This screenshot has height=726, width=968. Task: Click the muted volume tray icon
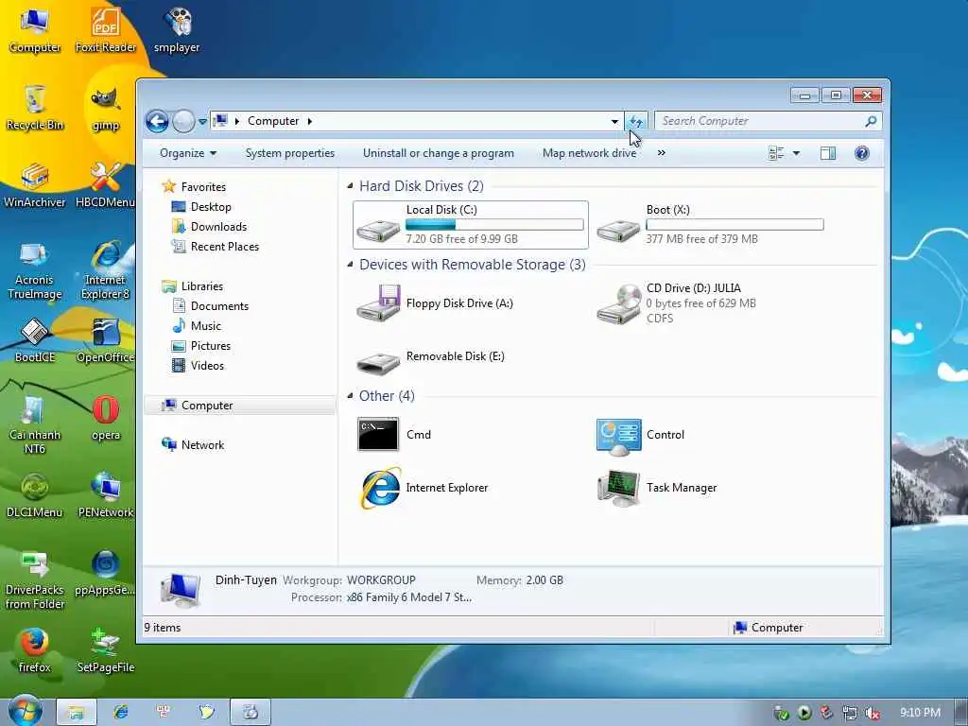click(872, 713)
